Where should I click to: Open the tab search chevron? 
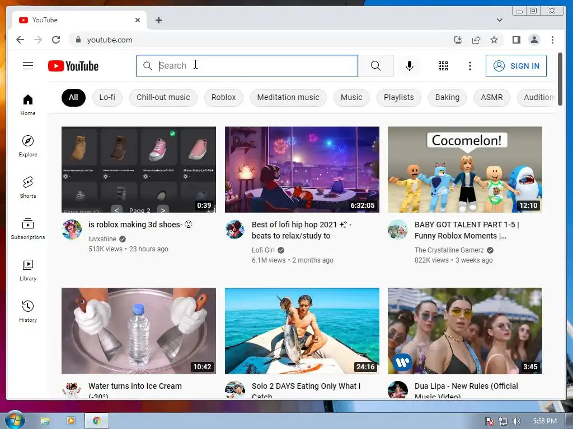[500, 20]
